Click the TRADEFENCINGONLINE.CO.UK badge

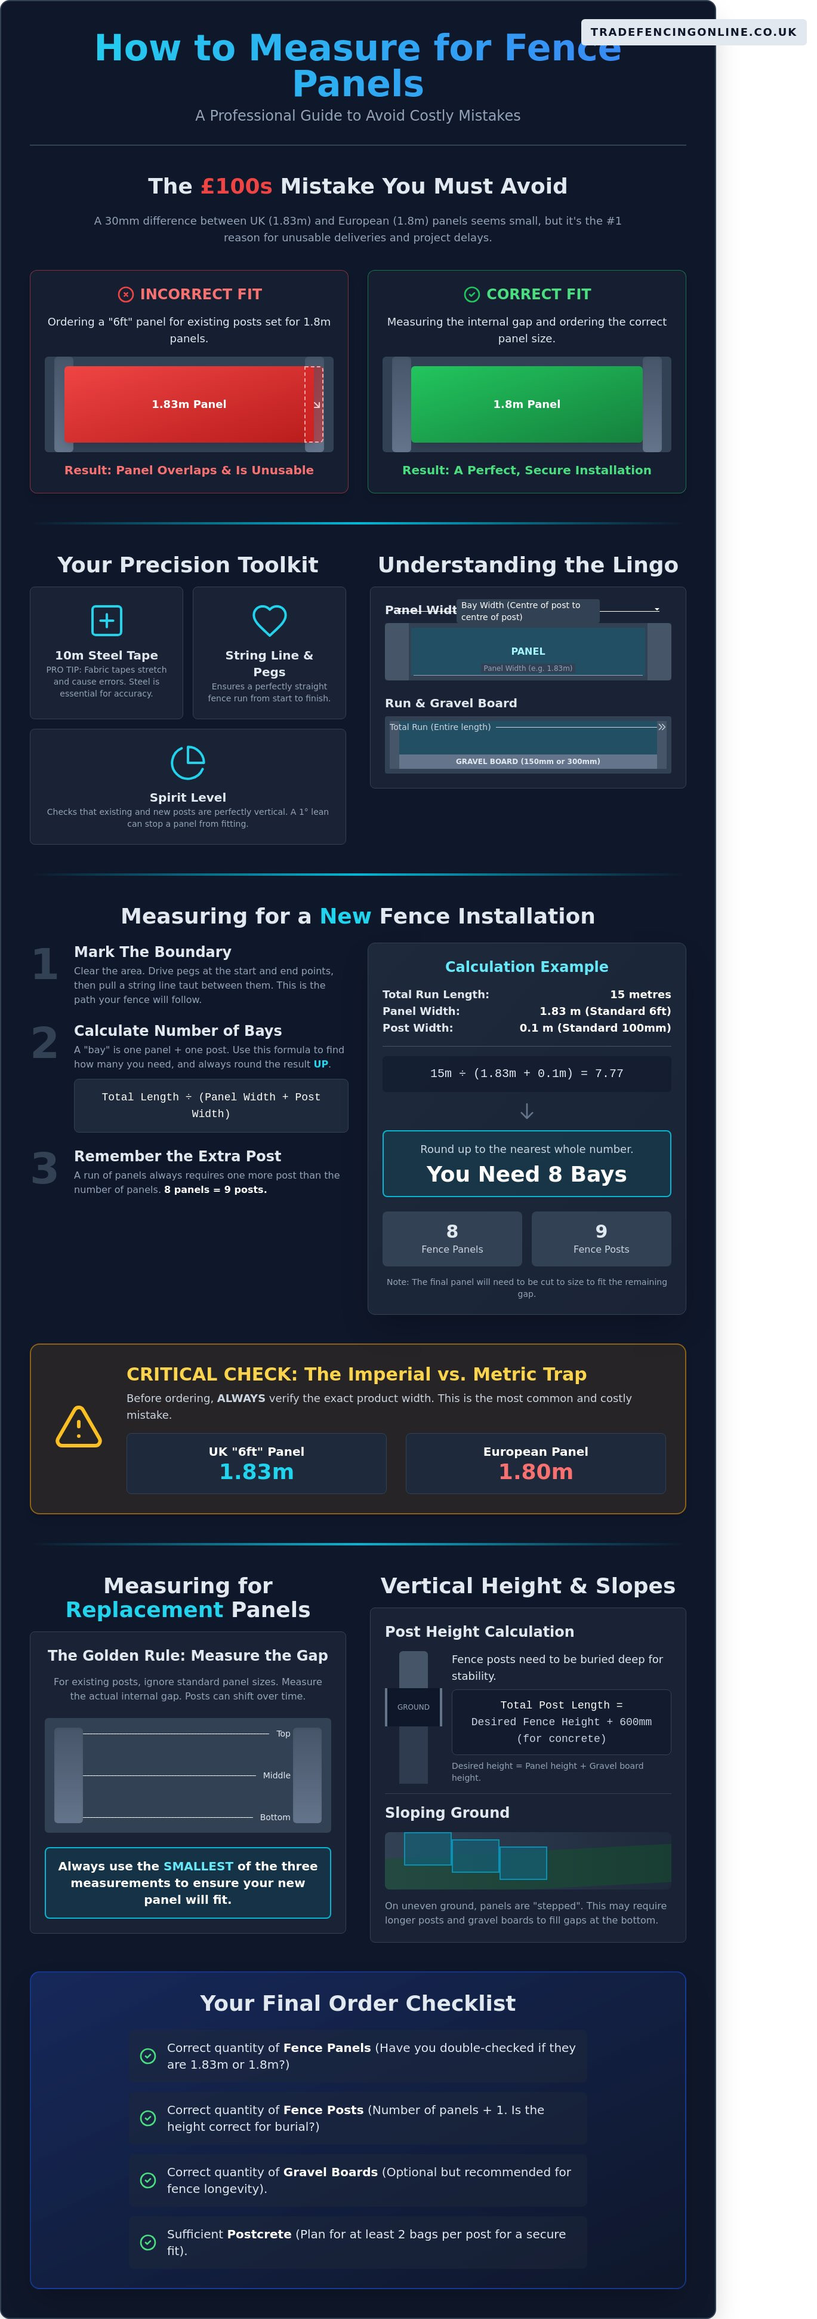(693, 32)
